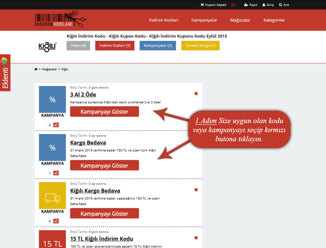This screenshot has height=248, width=326.
Task: Click the percent icon for Kargo Bedava
Action: (52, 148)
